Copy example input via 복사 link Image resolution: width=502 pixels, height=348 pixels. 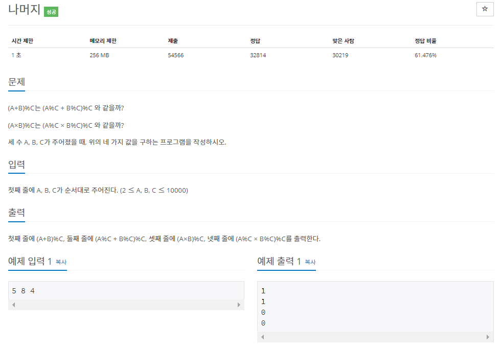click(61, 262)
